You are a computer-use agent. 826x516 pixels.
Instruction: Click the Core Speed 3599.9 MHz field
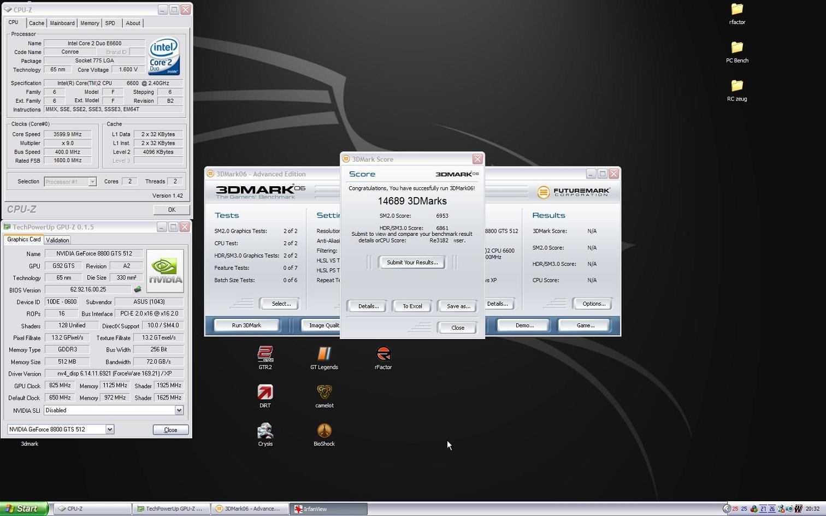[68, 134]
